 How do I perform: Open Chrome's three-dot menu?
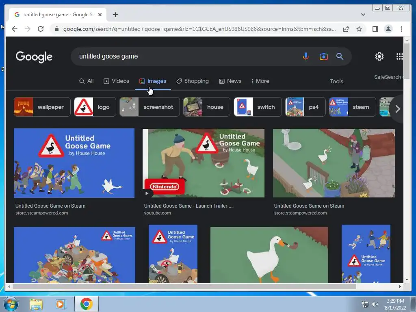[401, 29]
